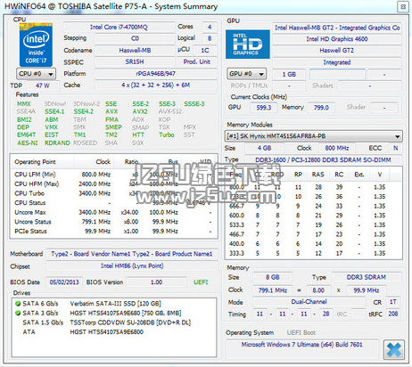Click the EM64T feature label
412x367 pixels.
(x=26, y=135)
